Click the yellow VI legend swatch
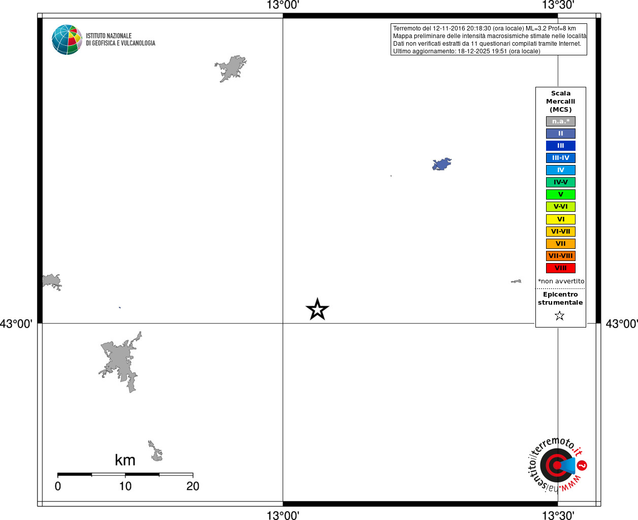This screenshot has width=638, height=520. (x=561, y=219)
